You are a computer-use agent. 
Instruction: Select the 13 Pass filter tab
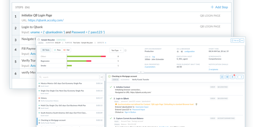tap(57, 50)
